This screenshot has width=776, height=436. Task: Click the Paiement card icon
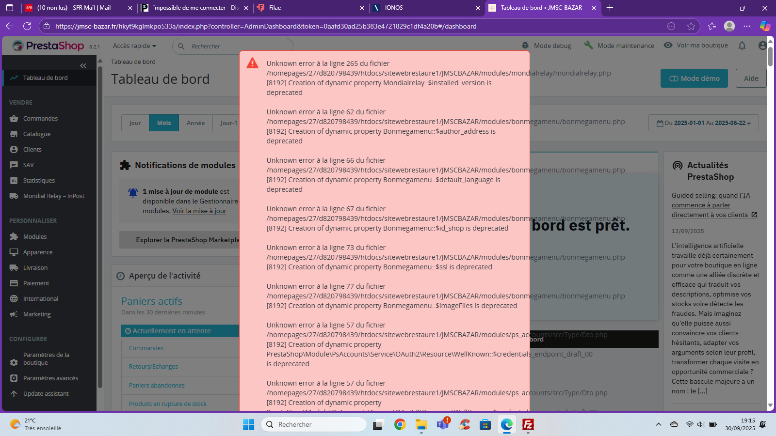(14, 283)
